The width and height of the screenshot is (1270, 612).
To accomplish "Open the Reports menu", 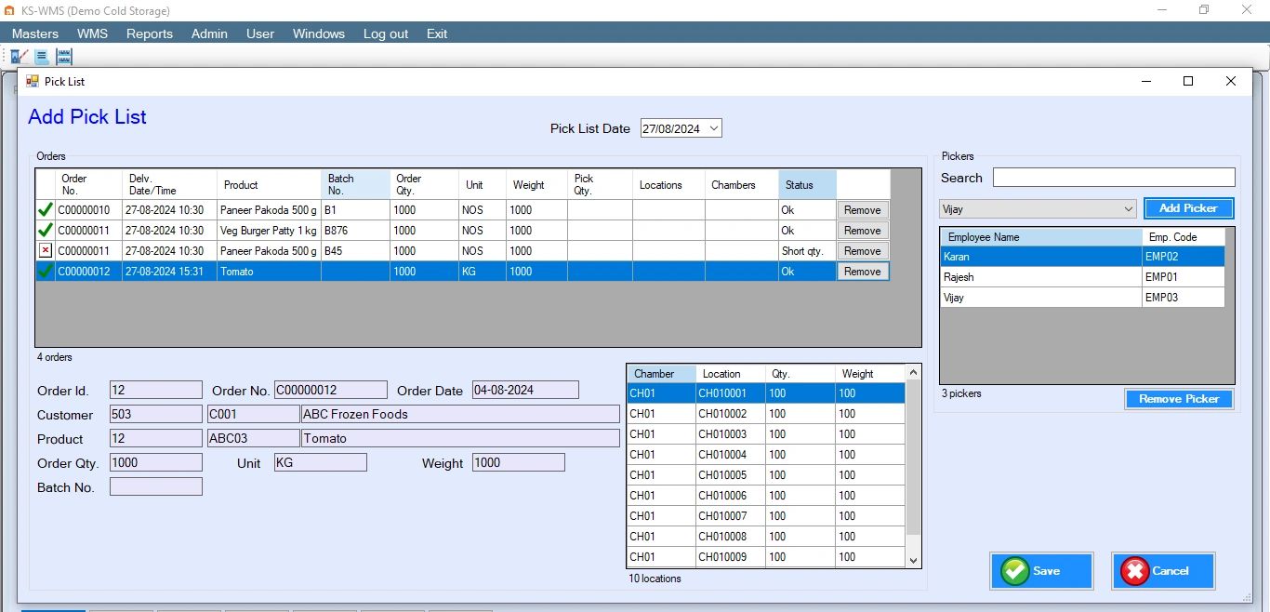I will [x=149, y=33].
